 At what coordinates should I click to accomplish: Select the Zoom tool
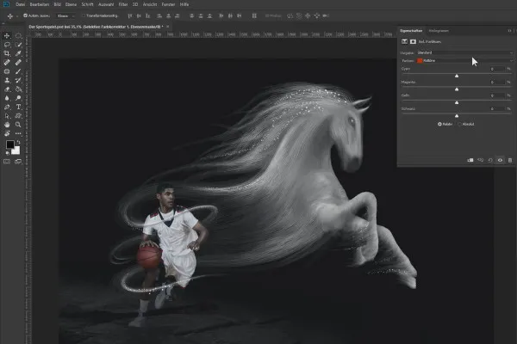pyautogui.click(x=18, y=125)
